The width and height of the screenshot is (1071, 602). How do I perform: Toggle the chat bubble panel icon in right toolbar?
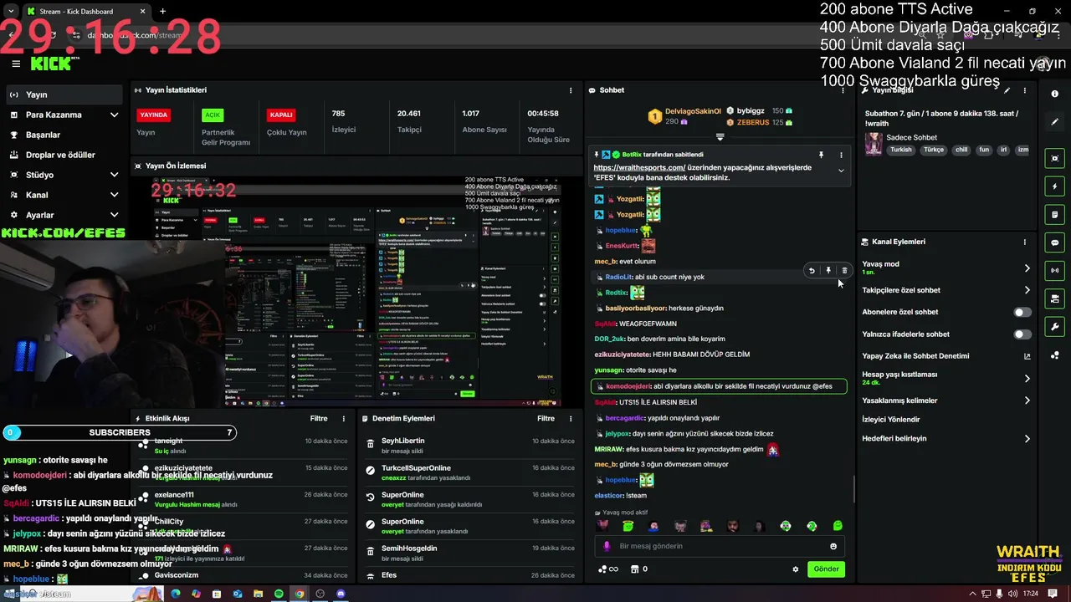1055,242
